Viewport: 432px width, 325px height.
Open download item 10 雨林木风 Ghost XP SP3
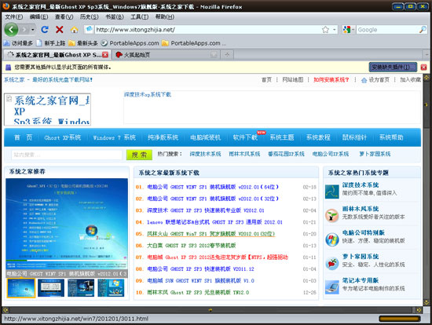[198, 293]
